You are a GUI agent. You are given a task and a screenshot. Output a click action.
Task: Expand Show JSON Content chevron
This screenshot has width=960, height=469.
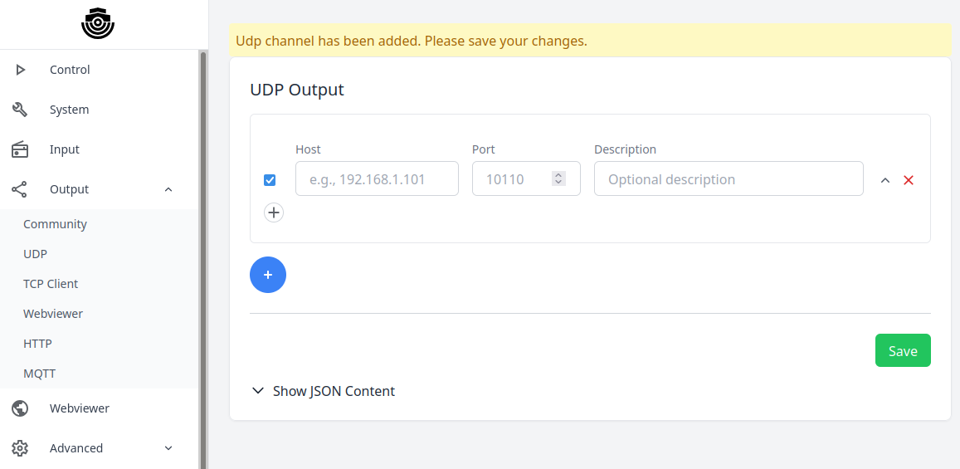(258, 391)
